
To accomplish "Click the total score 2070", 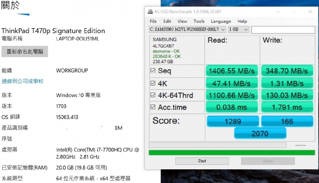I will (x=260, y=133).
